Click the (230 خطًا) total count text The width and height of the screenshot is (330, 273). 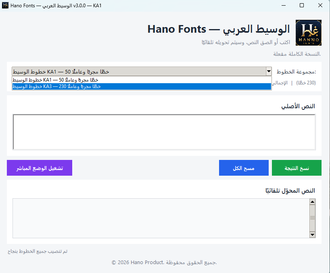pos(306,83)
